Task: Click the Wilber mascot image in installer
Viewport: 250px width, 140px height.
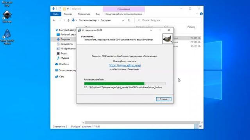Action: (x=168, y=38)
